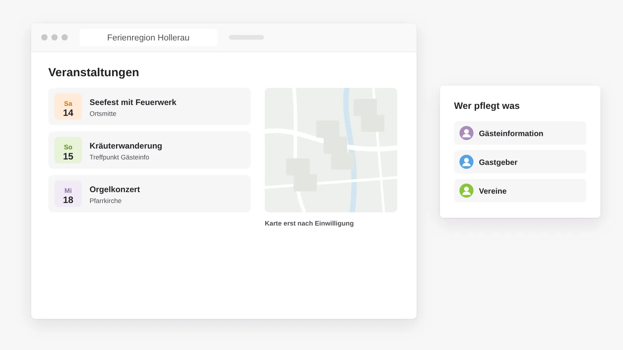Select the Gastgeber row label
Screen dimensions: 623x350
coord(498,162)
